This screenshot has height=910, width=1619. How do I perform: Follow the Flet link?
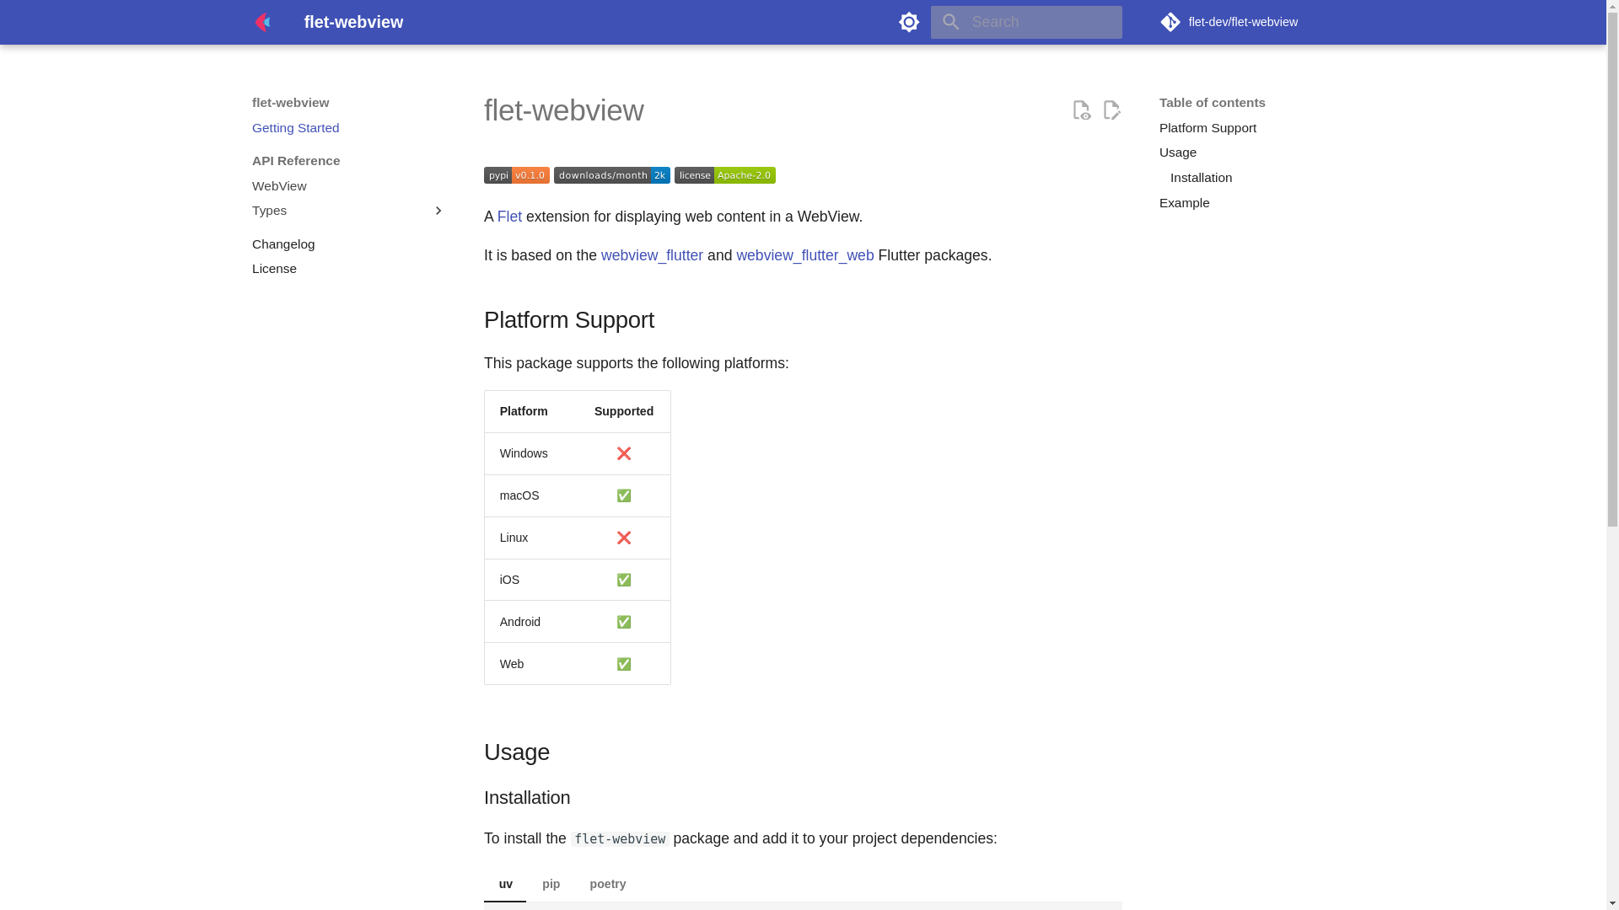click(x=509, y=217)
